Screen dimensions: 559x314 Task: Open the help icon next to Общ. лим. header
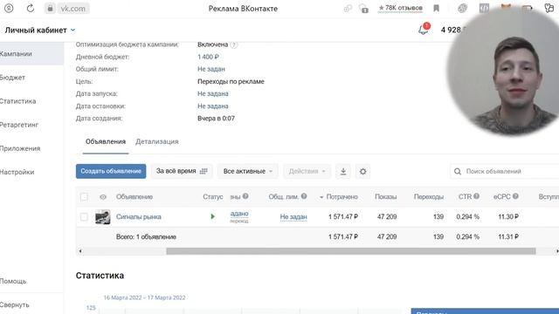click(304, 196)
